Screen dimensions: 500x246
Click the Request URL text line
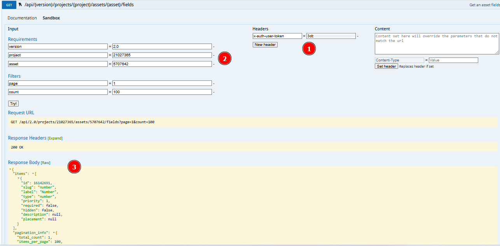tap(82, 122)
